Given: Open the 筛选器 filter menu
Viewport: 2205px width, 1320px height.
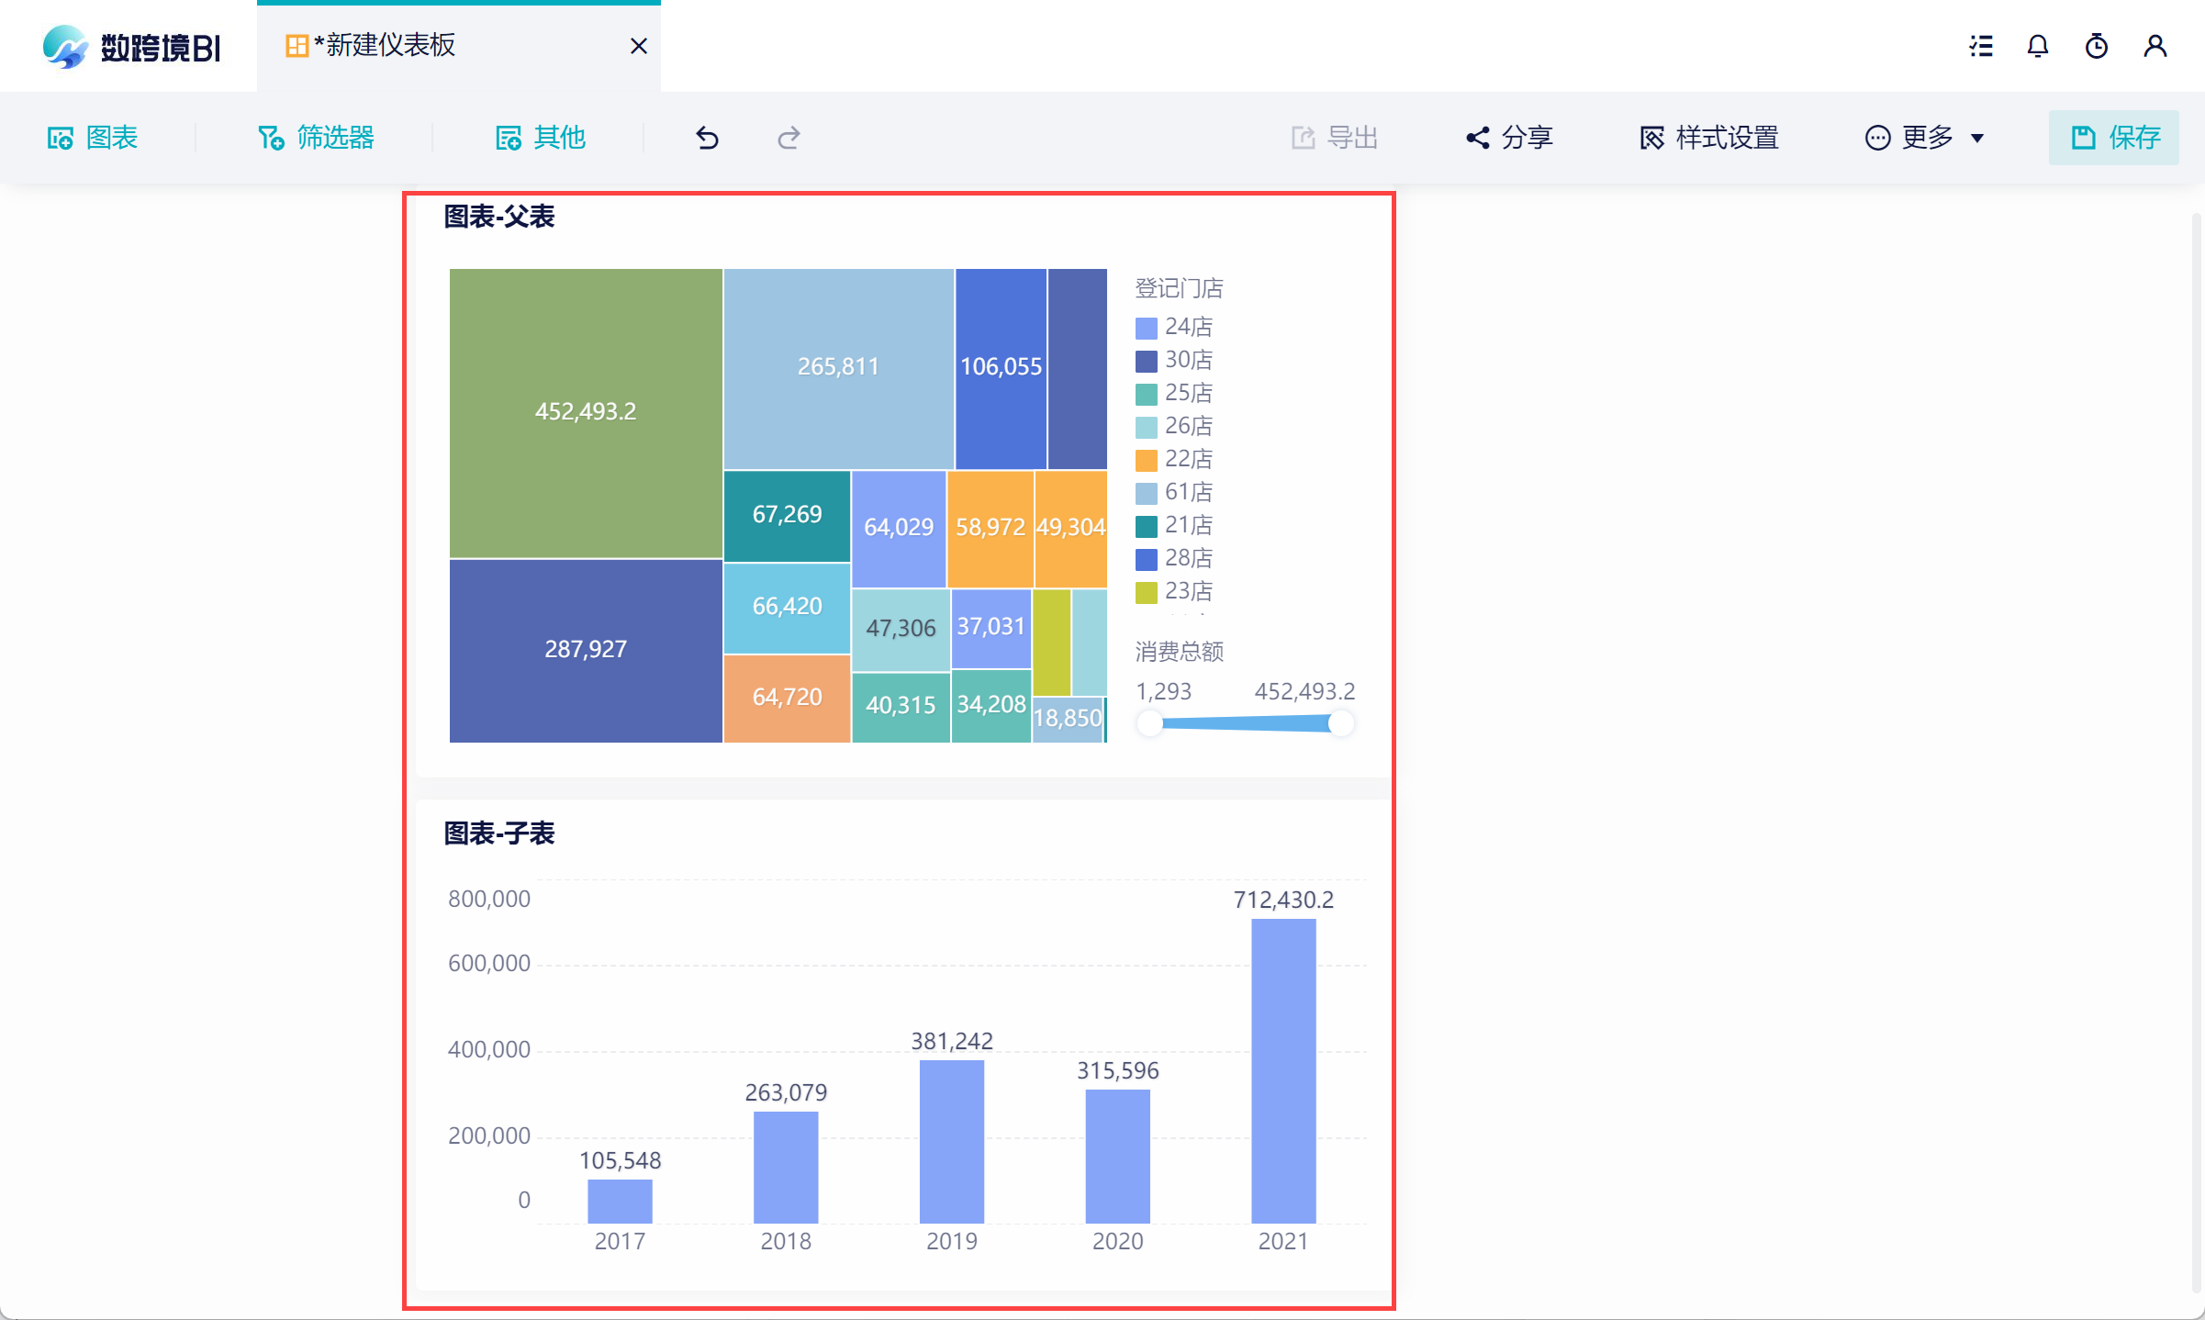Looking at the screenshot, I should click(316, 138).
